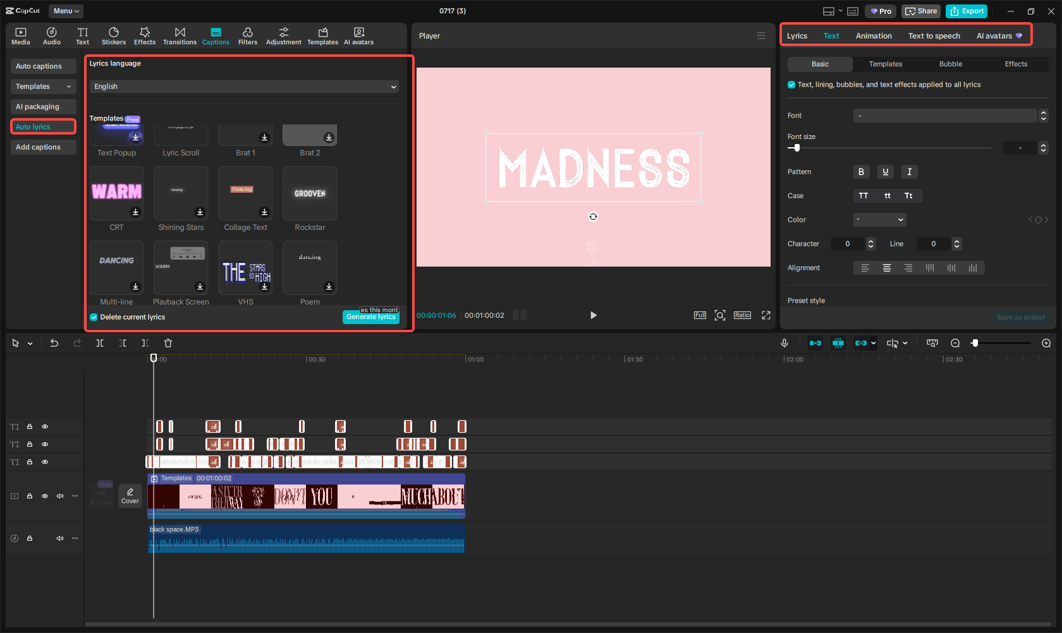
Task: Switch to the Animation tab
Action: click(873, 35)
